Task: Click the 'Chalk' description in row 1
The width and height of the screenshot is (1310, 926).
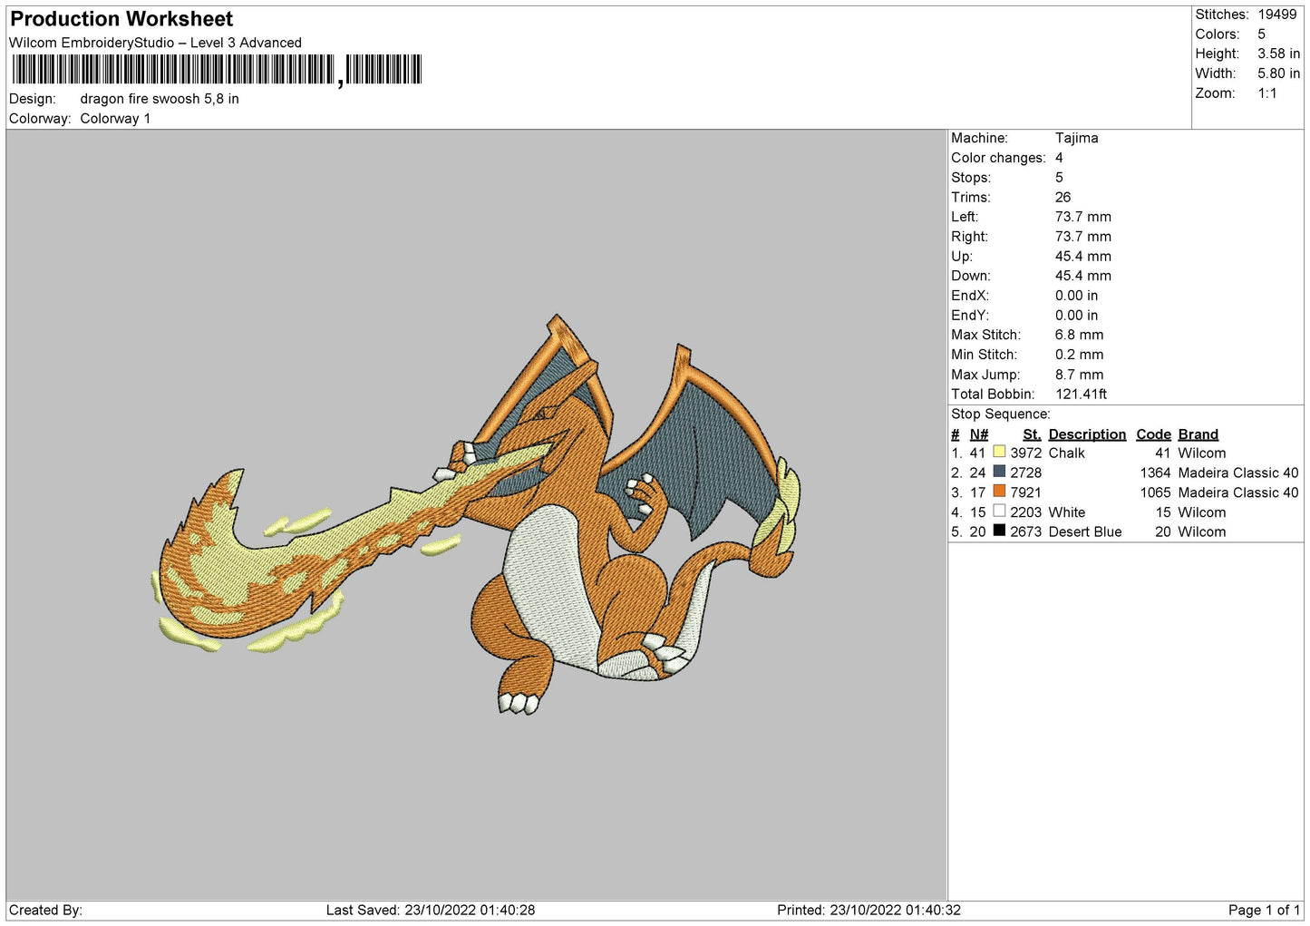Action: point(1066,453)
